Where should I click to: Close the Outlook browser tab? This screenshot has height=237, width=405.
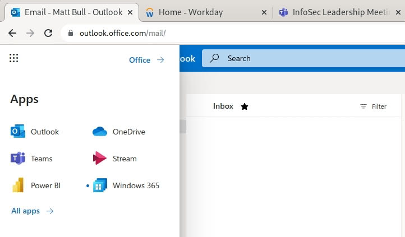coord(130,12)
